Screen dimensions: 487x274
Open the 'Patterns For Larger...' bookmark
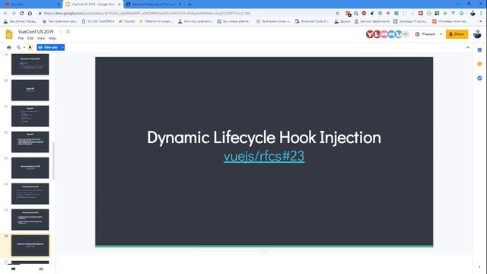(155, 21)
